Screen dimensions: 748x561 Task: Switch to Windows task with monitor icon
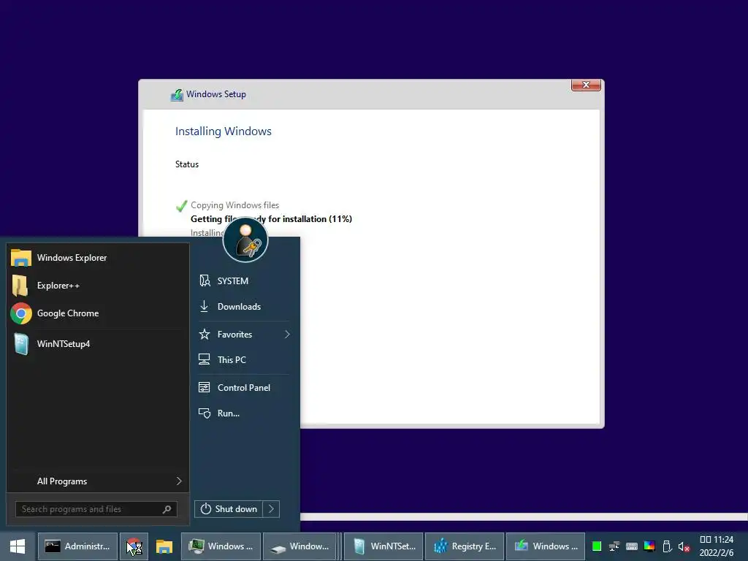[x=221, y=546]
